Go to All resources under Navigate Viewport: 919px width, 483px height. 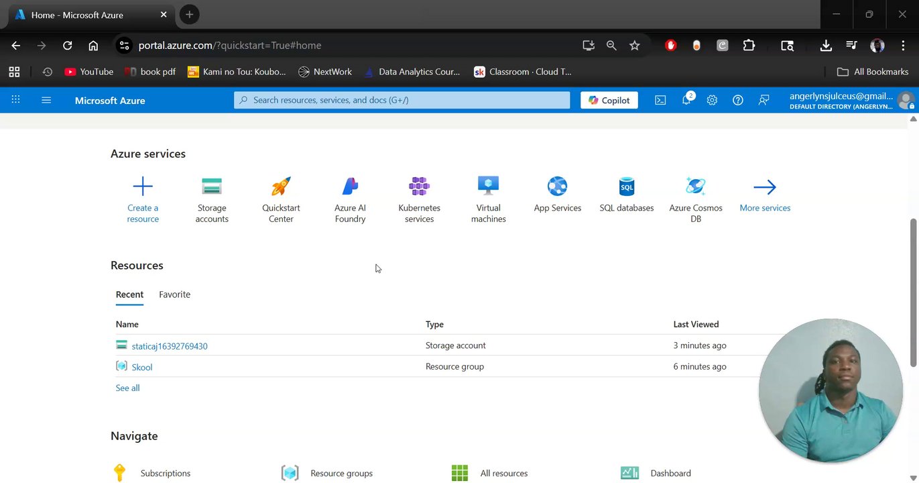pos(504,473)
